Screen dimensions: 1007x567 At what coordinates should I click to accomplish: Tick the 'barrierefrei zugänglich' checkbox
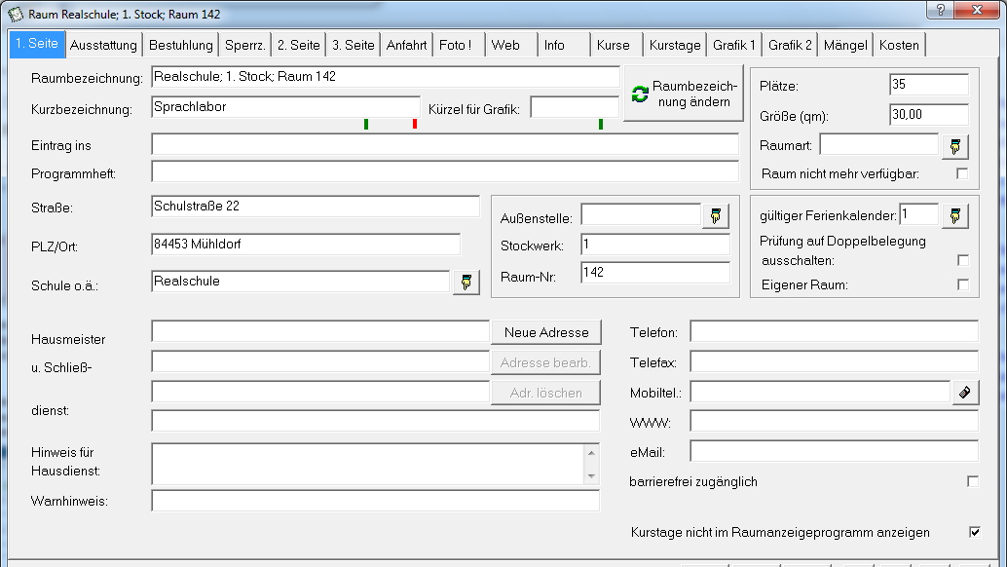tap(973, 481)
